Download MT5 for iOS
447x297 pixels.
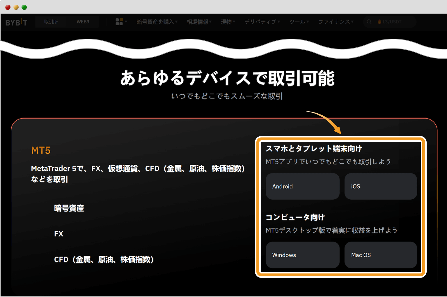tap(381, 186)
